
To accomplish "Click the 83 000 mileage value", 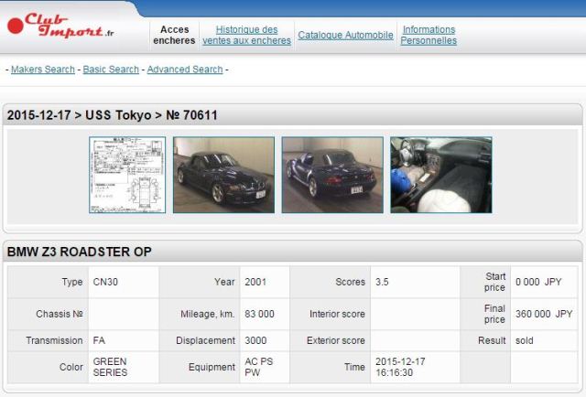I will (x=259, y=314).
